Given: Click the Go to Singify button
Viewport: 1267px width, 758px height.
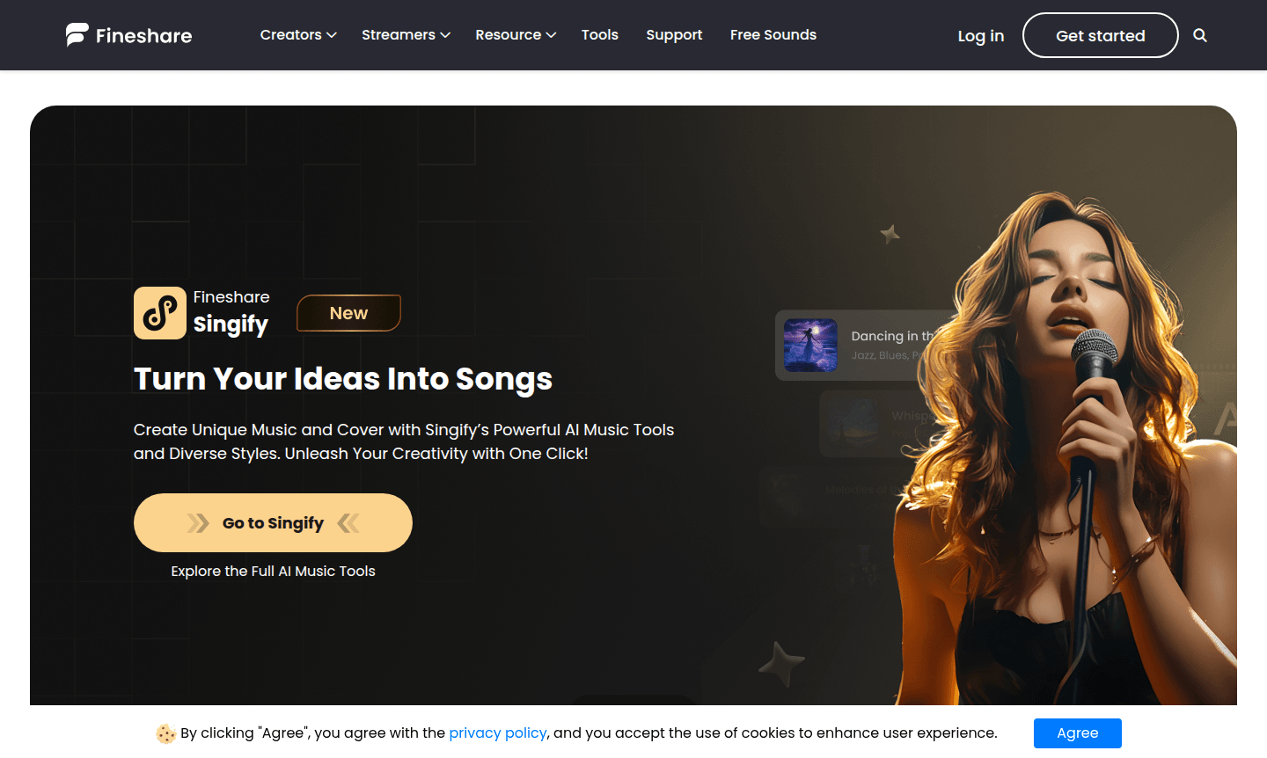Looking at the screenshot, I should tap(273, 521).
